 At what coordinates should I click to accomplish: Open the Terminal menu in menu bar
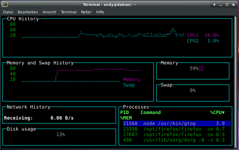click(x=69, y=12)
